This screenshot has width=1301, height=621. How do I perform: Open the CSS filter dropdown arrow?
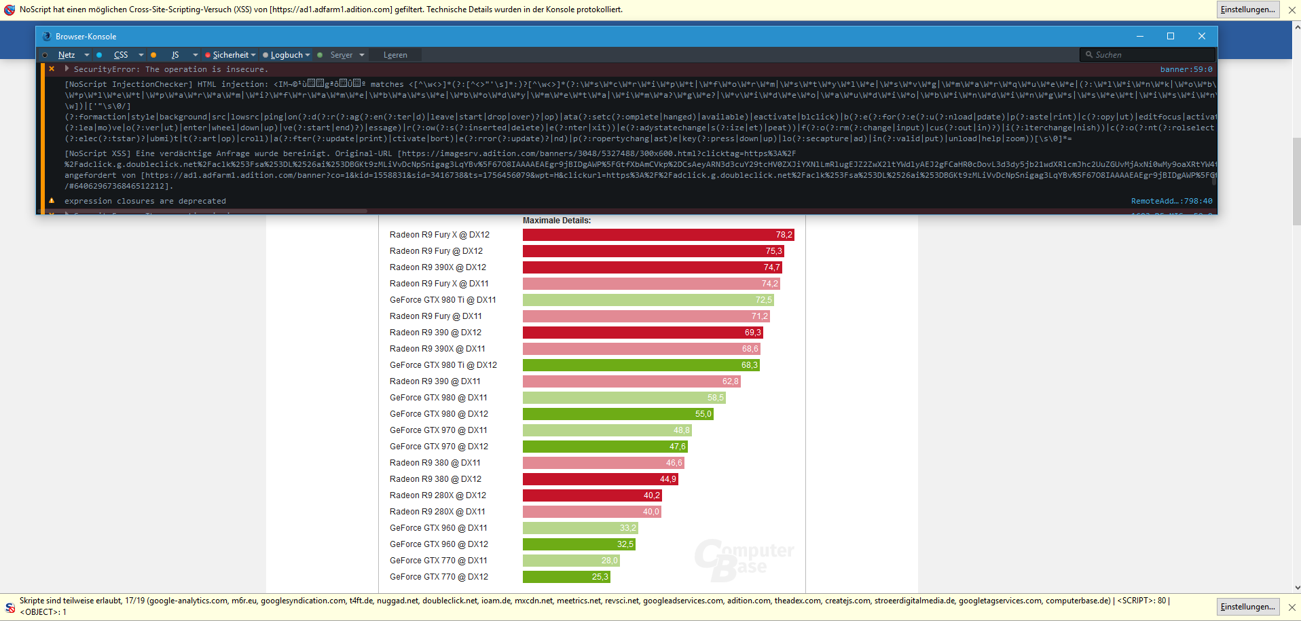click(141, 55)
